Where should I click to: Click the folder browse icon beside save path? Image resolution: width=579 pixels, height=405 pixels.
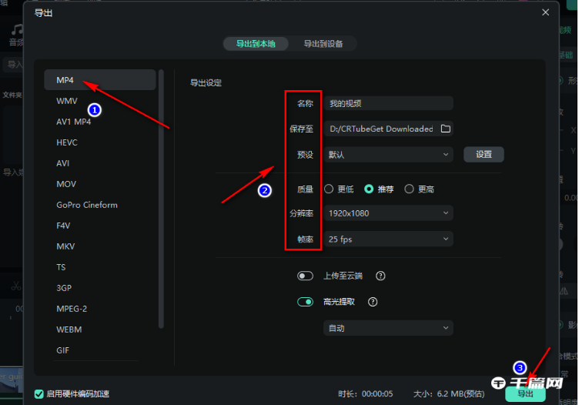tap(445, 129)
